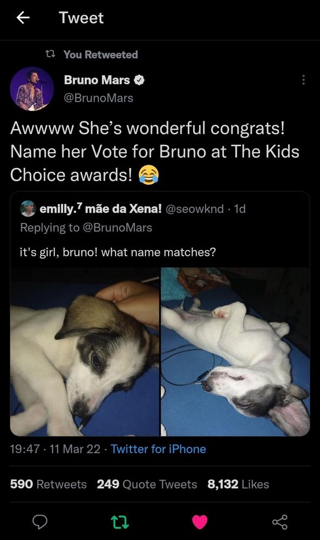Open emilly's small avatar in quoted tweet

point(28,208)
